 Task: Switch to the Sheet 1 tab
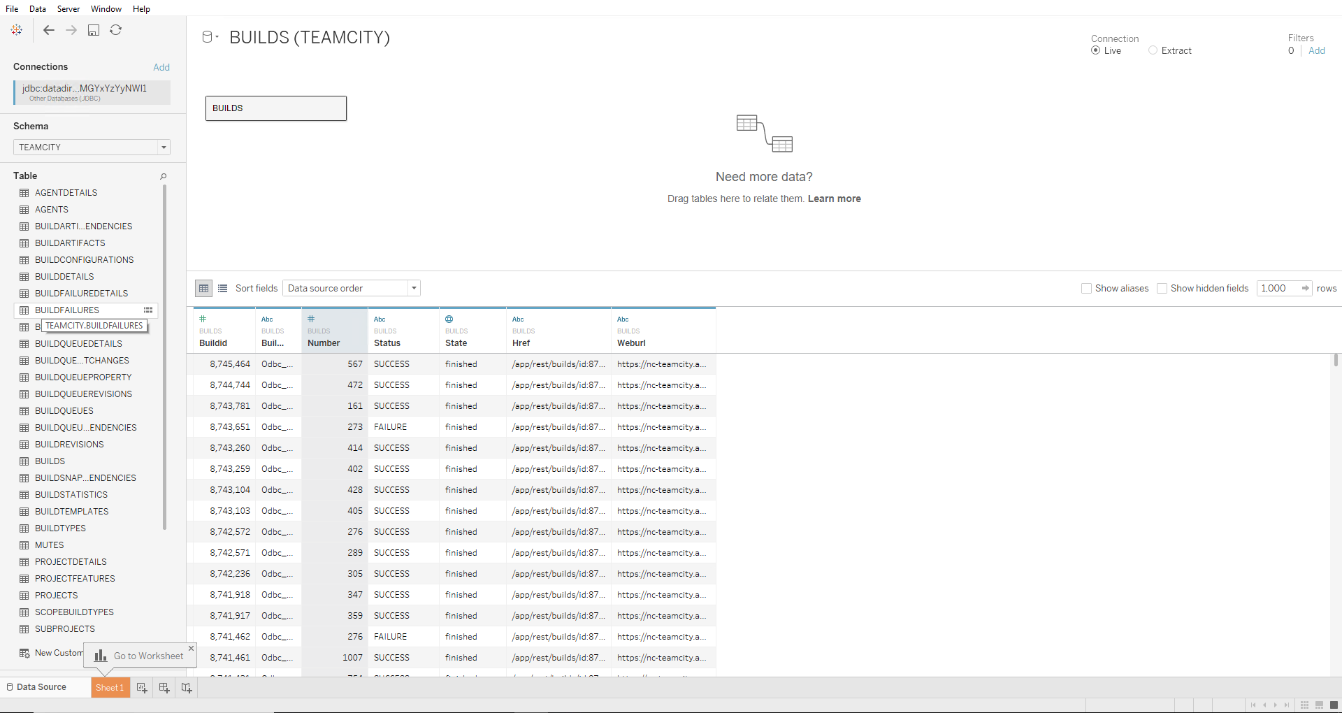(x=109, y=688)
